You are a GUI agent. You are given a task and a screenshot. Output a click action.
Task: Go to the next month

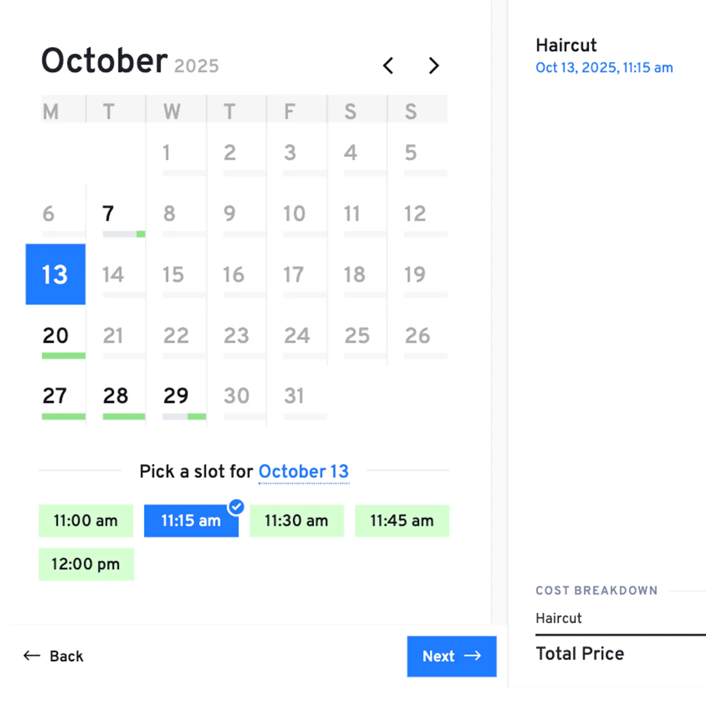433,65
